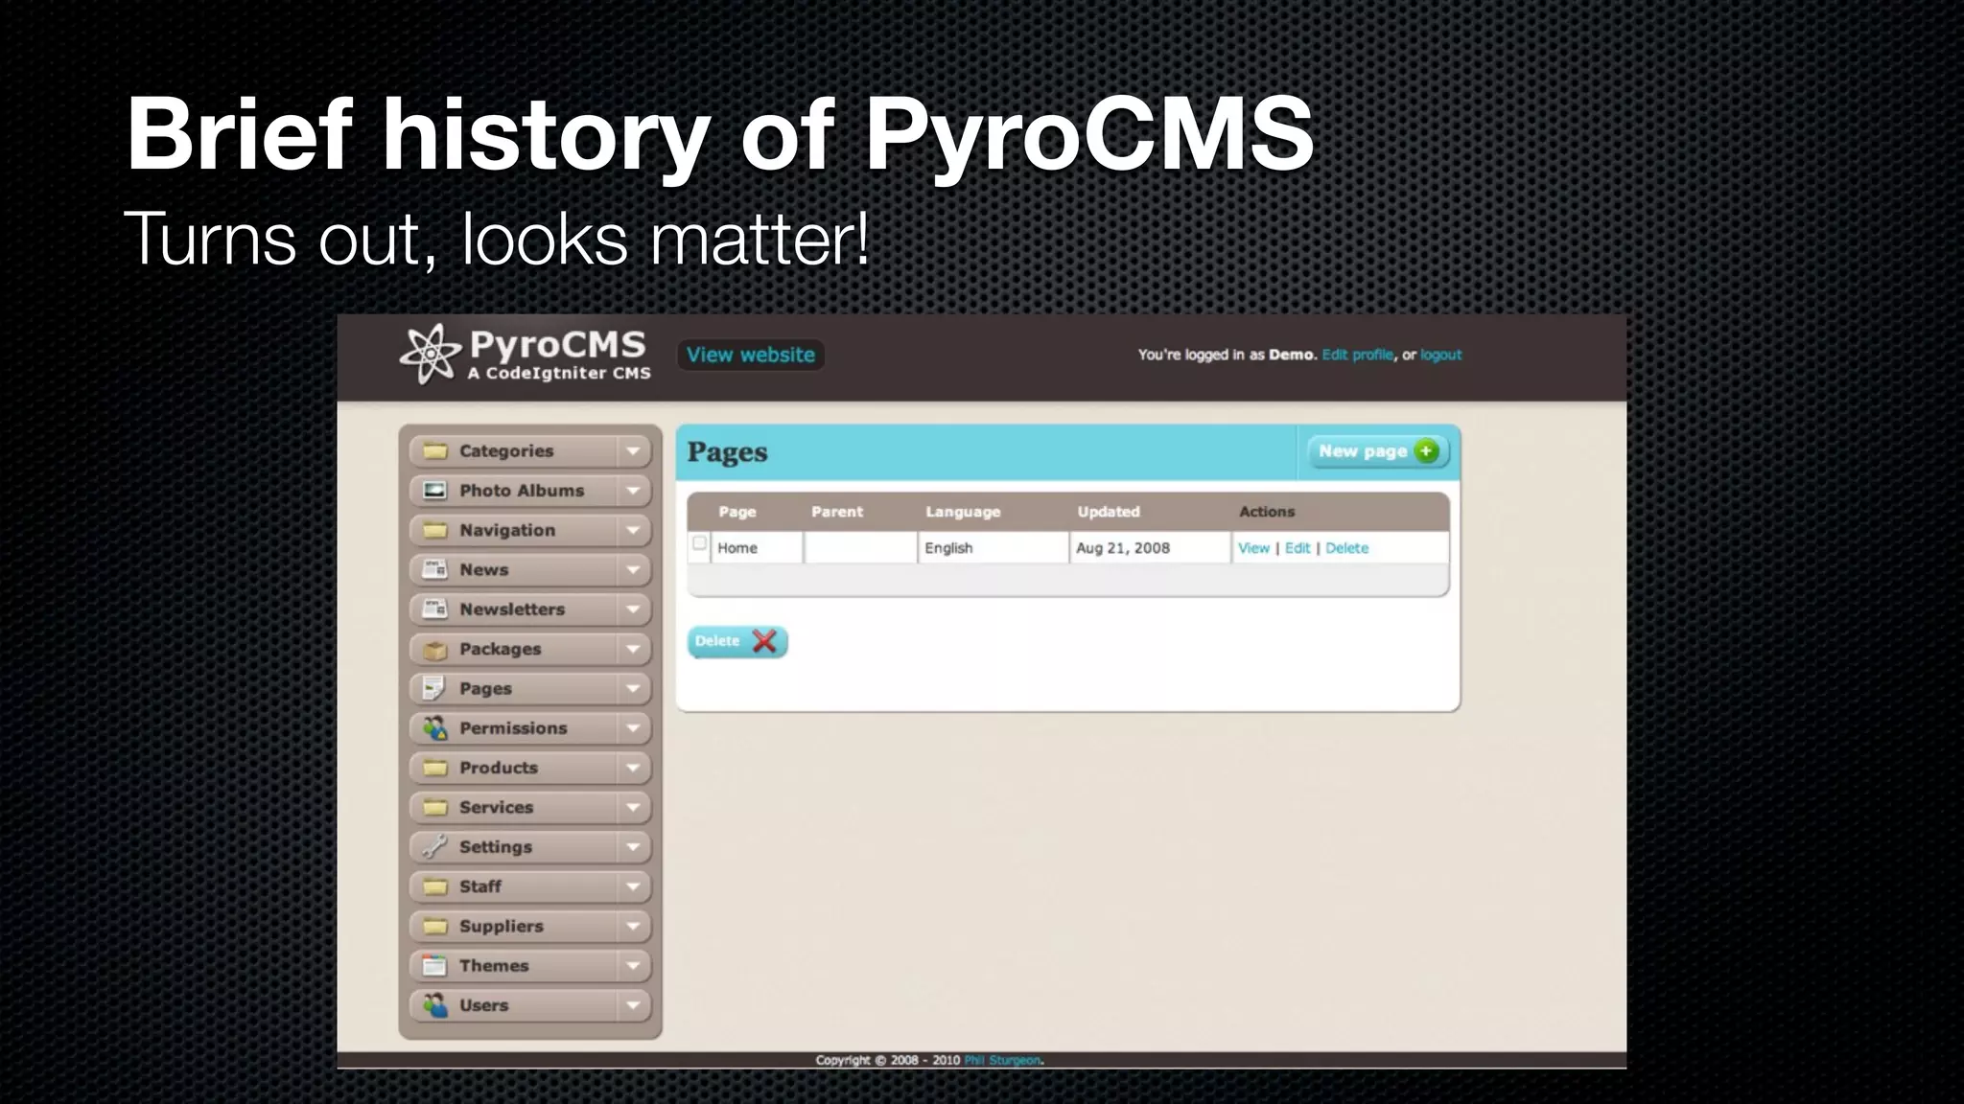Click the Pages document icon
The height and width of the screenshot is (1104, 1964).
click(435, 688)
